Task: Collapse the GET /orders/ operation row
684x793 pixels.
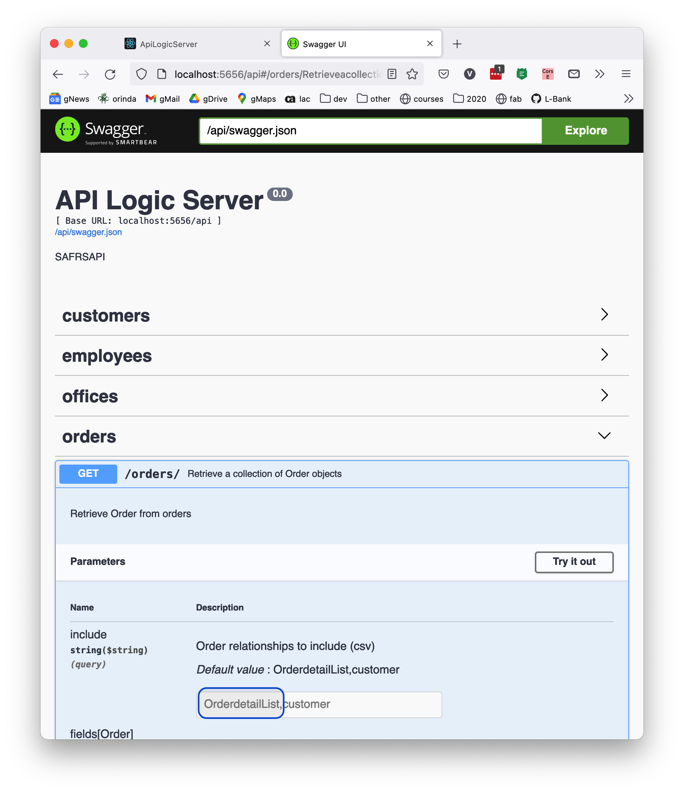Action: point(342,474)
